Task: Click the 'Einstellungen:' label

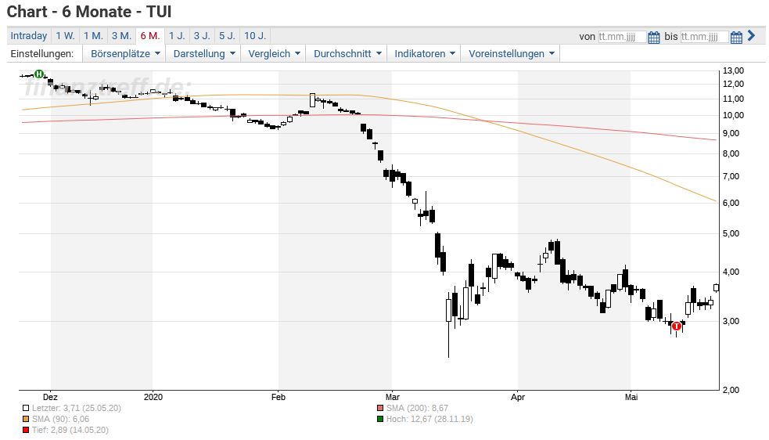Action: coord(42,53)
